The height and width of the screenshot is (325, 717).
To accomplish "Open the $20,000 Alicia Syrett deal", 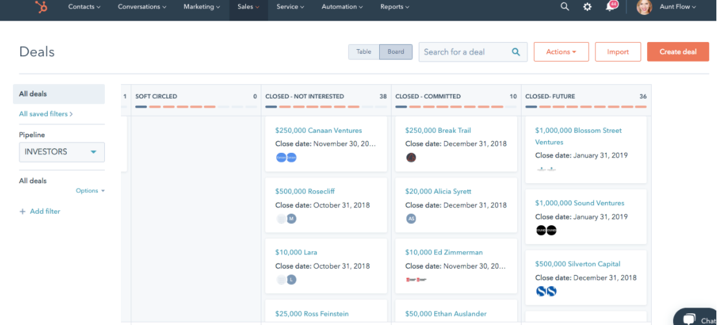I will click(x=438, y=192).
